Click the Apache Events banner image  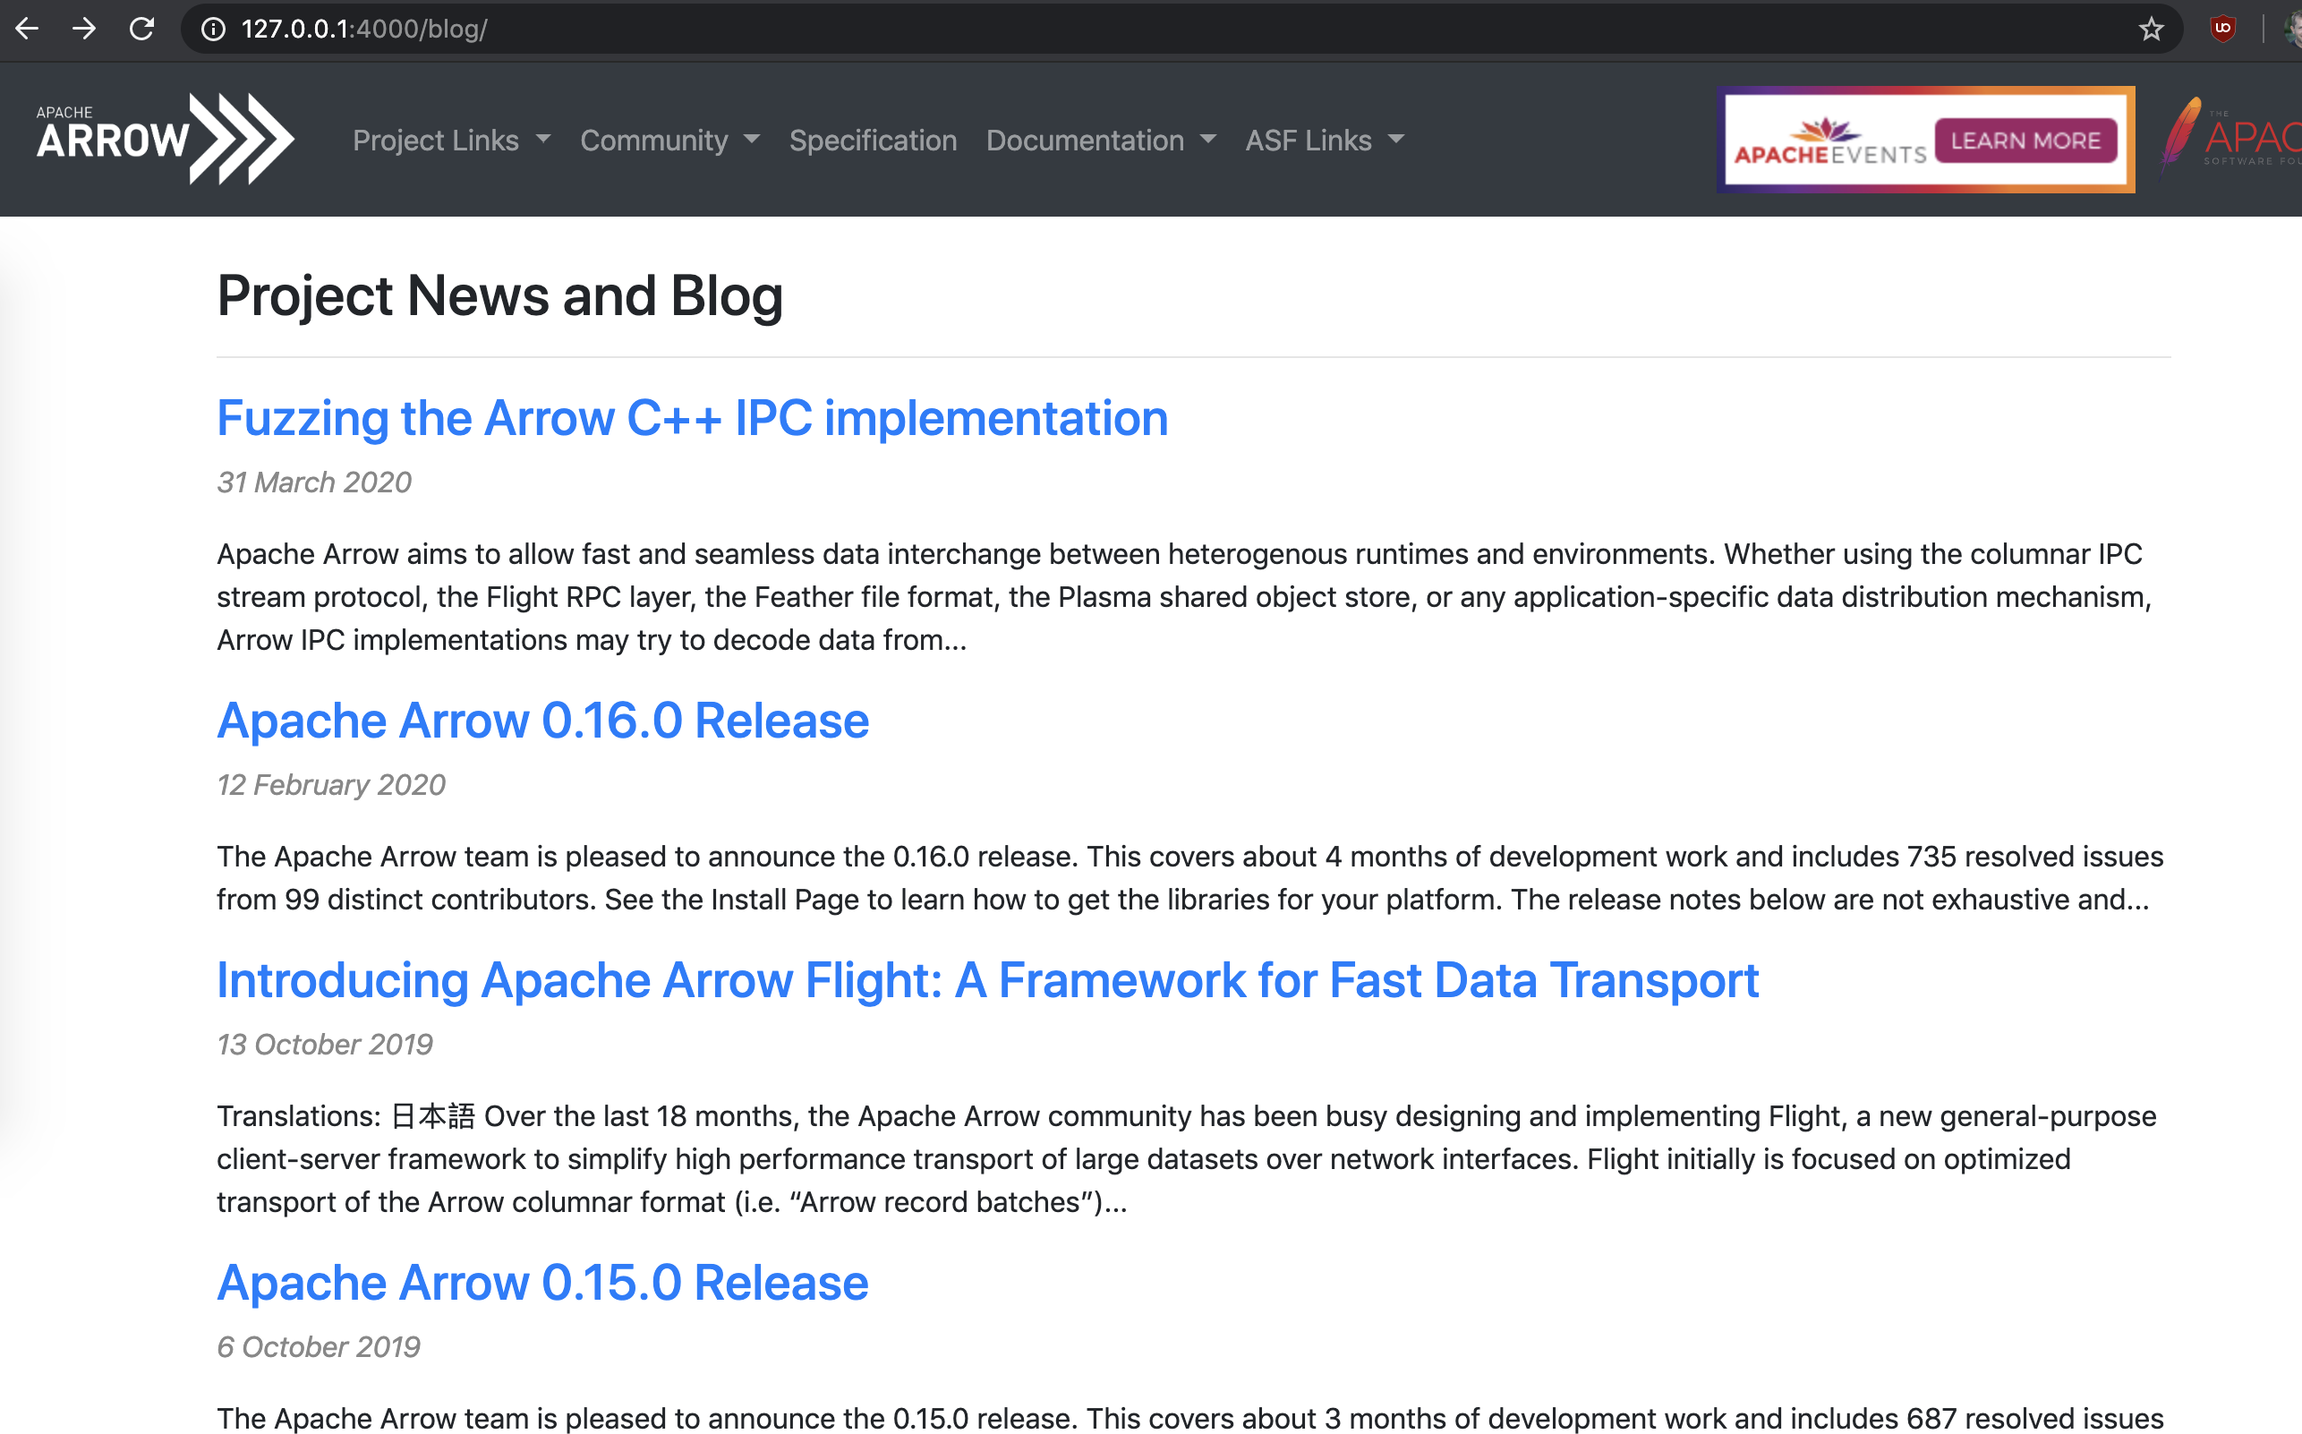pyautogui.click(x=1827, y=142)
